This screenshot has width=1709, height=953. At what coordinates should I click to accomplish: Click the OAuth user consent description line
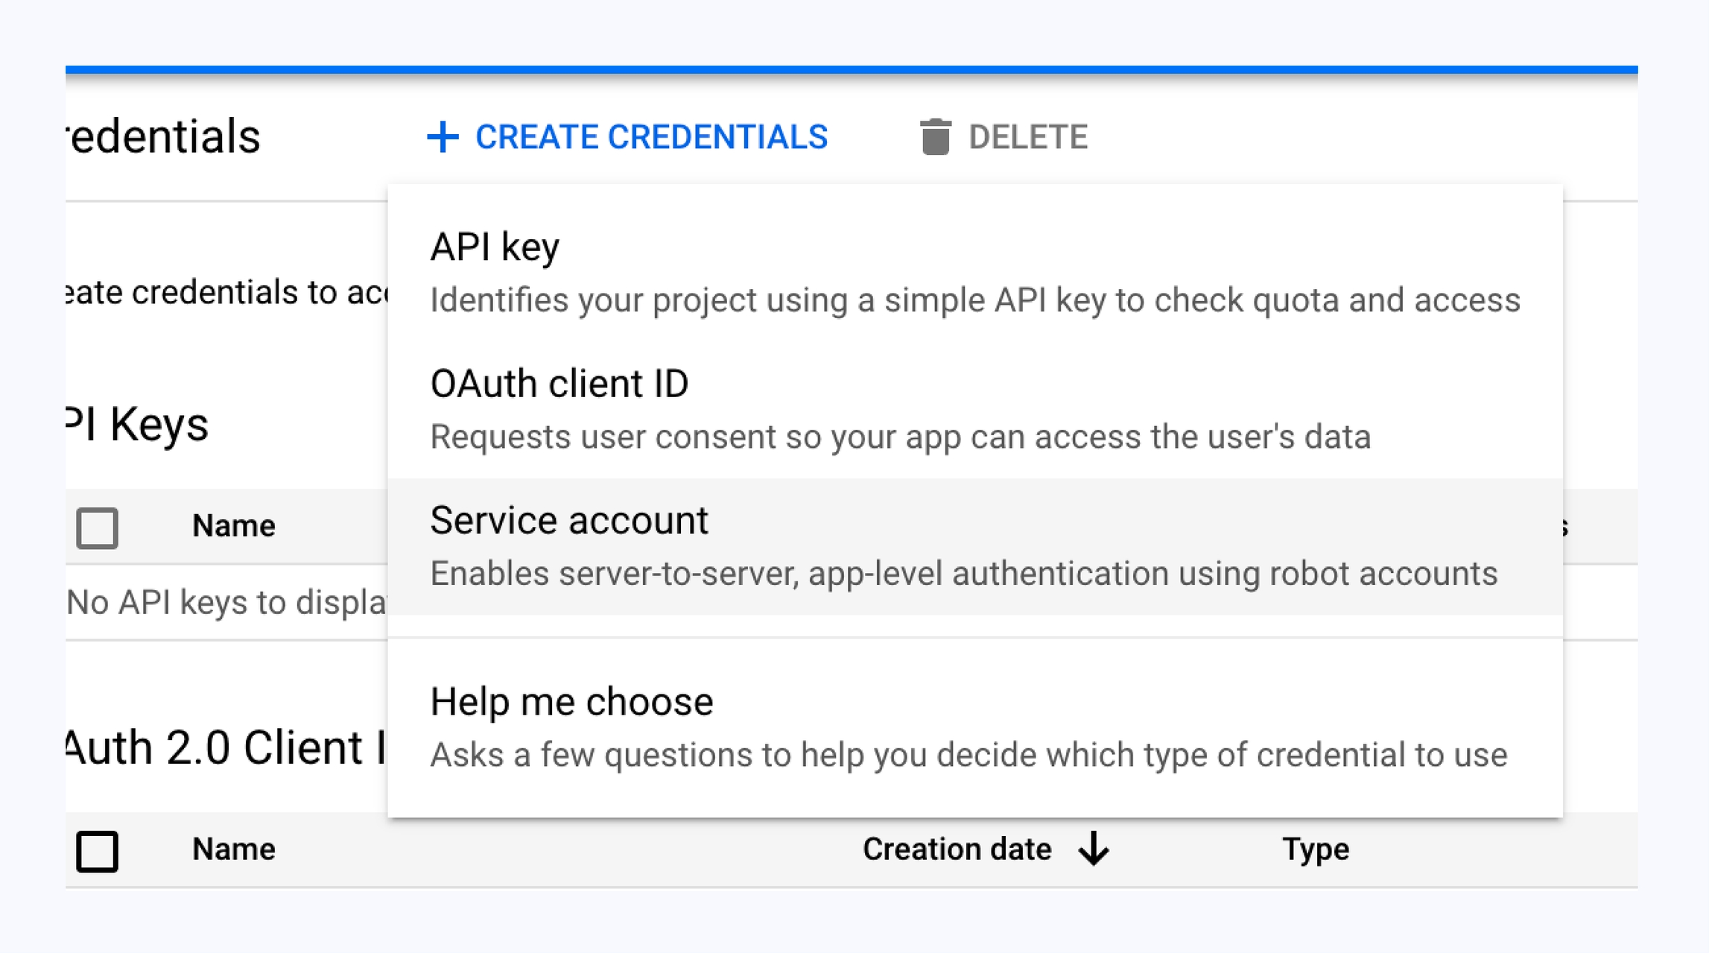tap(900, 437)
